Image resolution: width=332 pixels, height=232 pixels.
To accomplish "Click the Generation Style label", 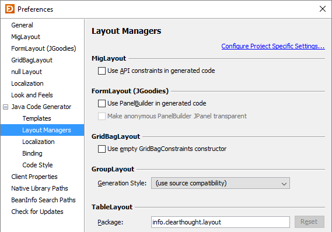I will [x=122, y=183].
